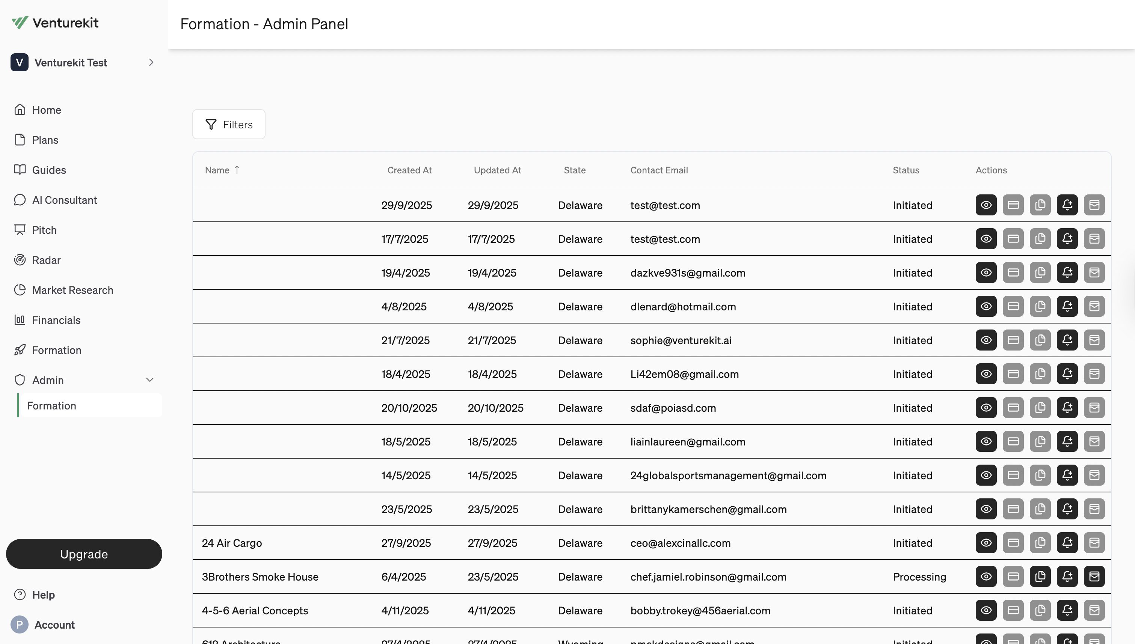1135x644 pixels.
Task: Click the mail icon for 4-5-6 Aerial Concepts
Action: point(1094,610)
